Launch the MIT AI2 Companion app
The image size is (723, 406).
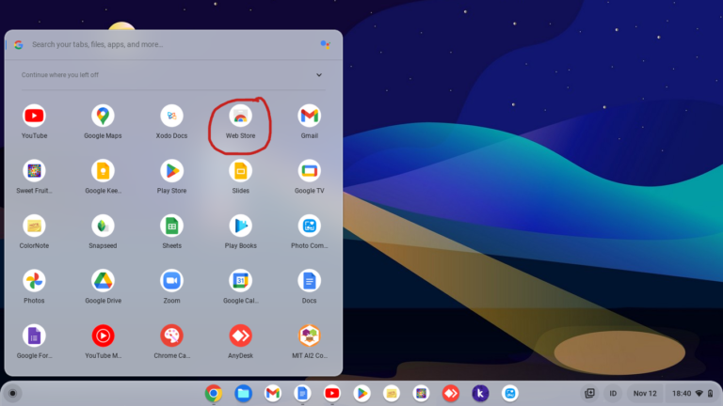[x=310, y=336]
